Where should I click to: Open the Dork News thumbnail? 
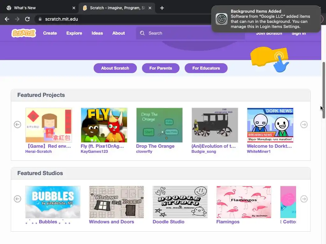click(x=270, y=125)
